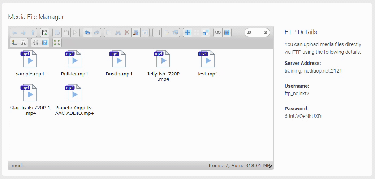Click the Cut scissors icon

point(118,32)
